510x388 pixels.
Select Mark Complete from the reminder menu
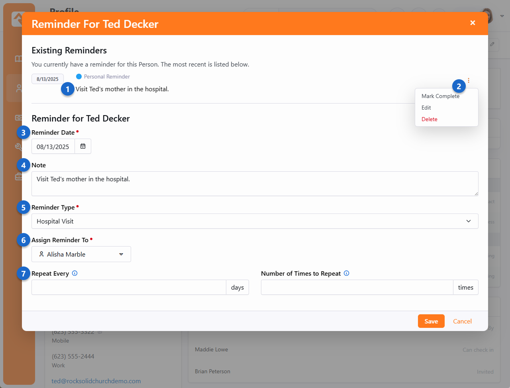pos(440,96)
